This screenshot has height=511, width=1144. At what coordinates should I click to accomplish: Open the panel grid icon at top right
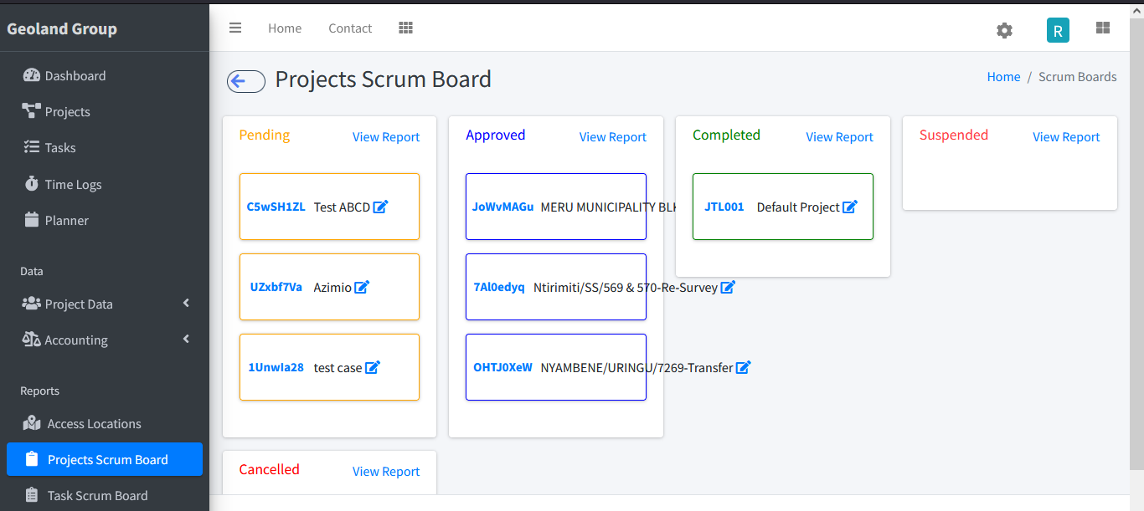pyautogui.click(x=1102, y=28)
